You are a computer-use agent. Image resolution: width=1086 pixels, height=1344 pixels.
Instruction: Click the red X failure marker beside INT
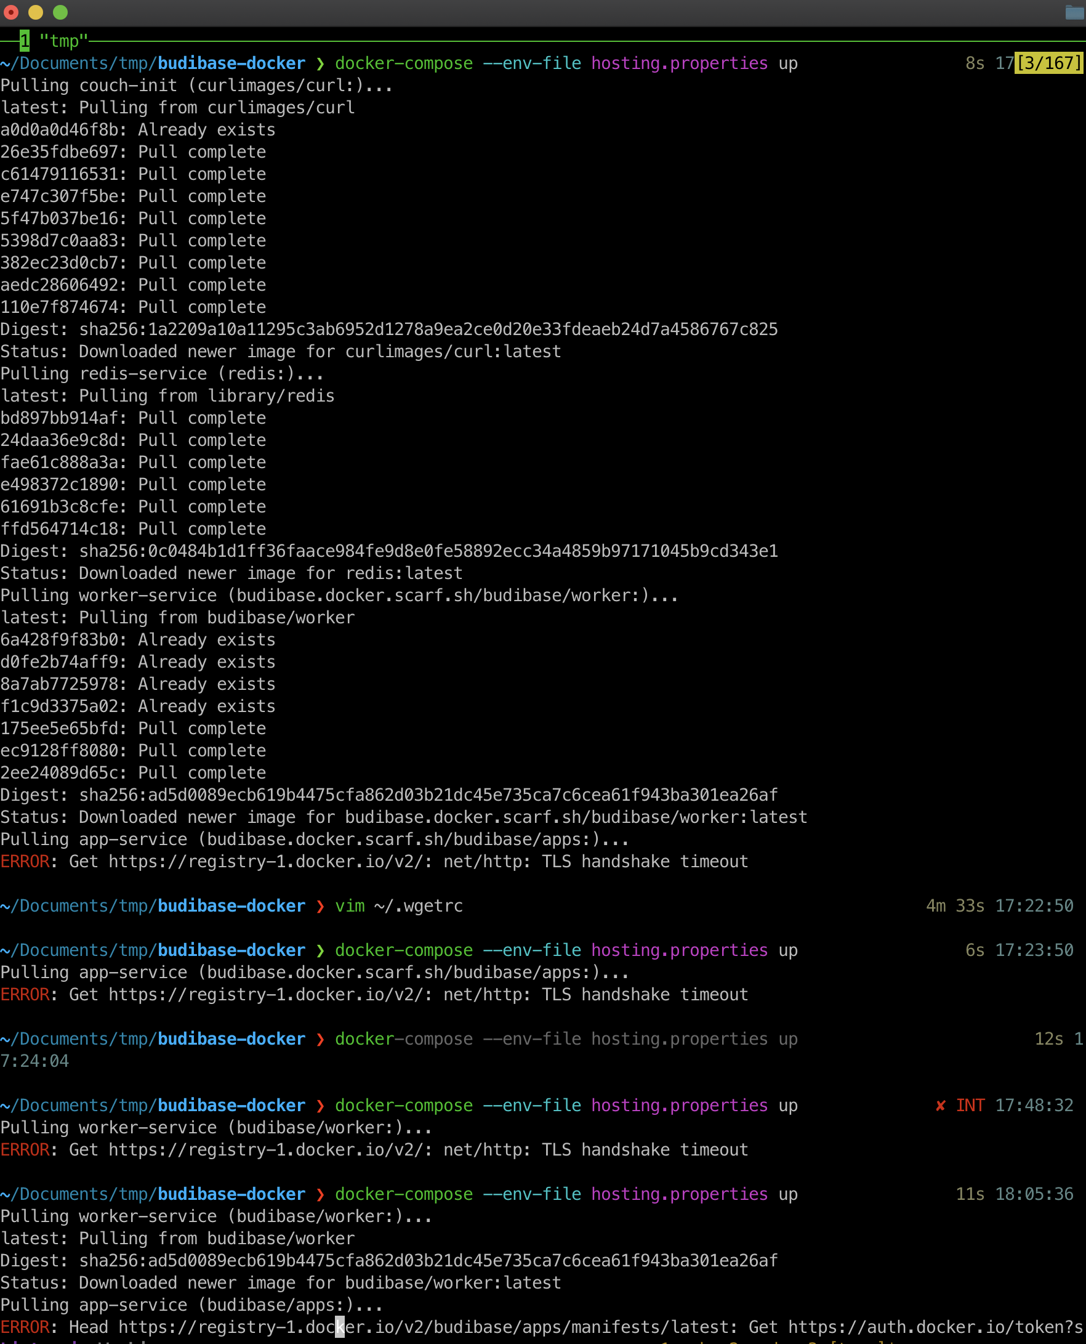pos(940,1106)
